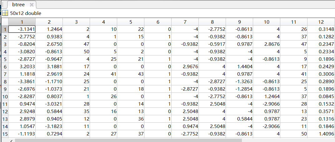Click the horizontal scrollbar thumb
Image resolution: width=335 pixels, height=142 pixels.
[128, 140]
